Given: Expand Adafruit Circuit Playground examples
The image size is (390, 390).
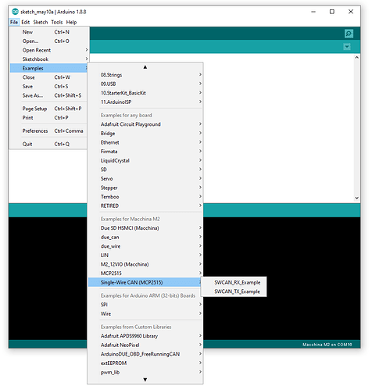Looking at the screenshot, I should point(145,124).
